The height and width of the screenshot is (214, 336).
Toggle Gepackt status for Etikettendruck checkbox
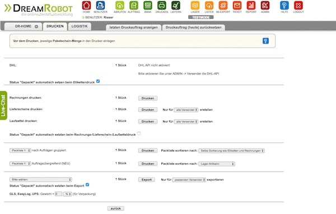click(x=98, y=81)
